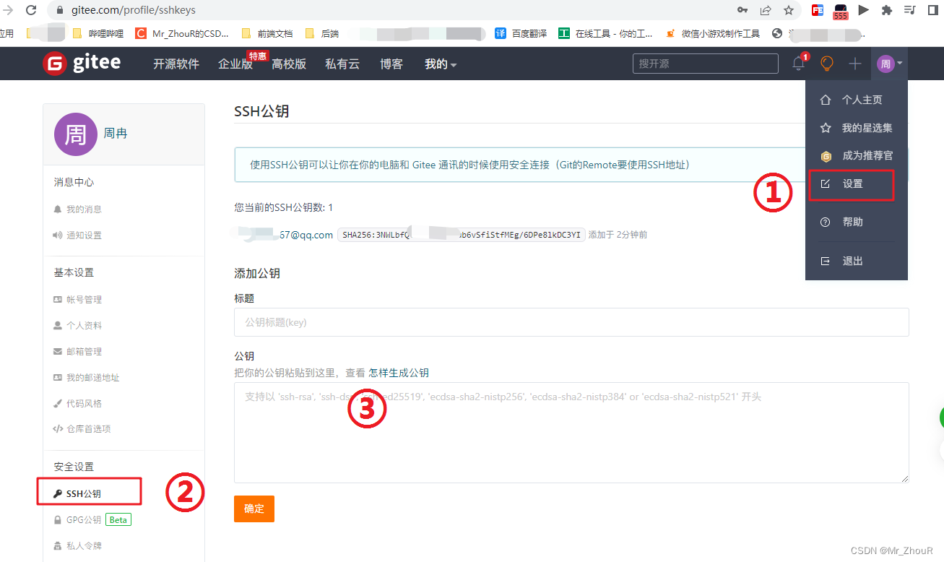Click the share page icon in address bar
Screen dimensions: 944x562
click(766, 10)
